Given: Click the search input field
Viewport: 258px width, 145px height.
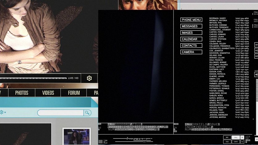Looking at the screenshot, I should click(x=60, y=113).
